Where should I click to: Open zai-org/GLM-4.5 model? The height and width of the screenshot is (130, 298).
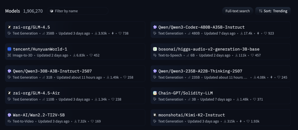75,30
